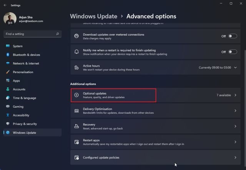This screenshot has height=170, width=246.
Task: Click the Accessibility figure icon
Action: [x=8, y=115]
